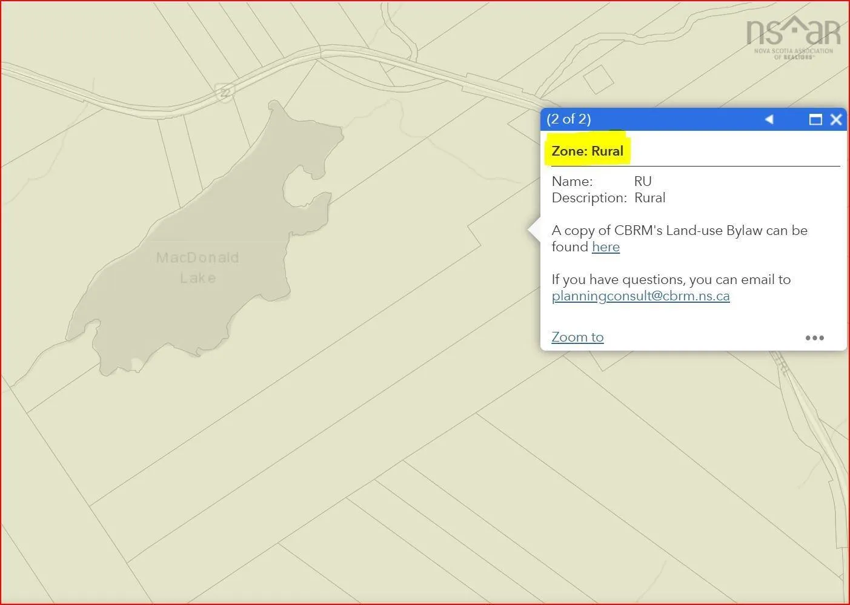Click the 'RU' zone name value

point(643,182)
